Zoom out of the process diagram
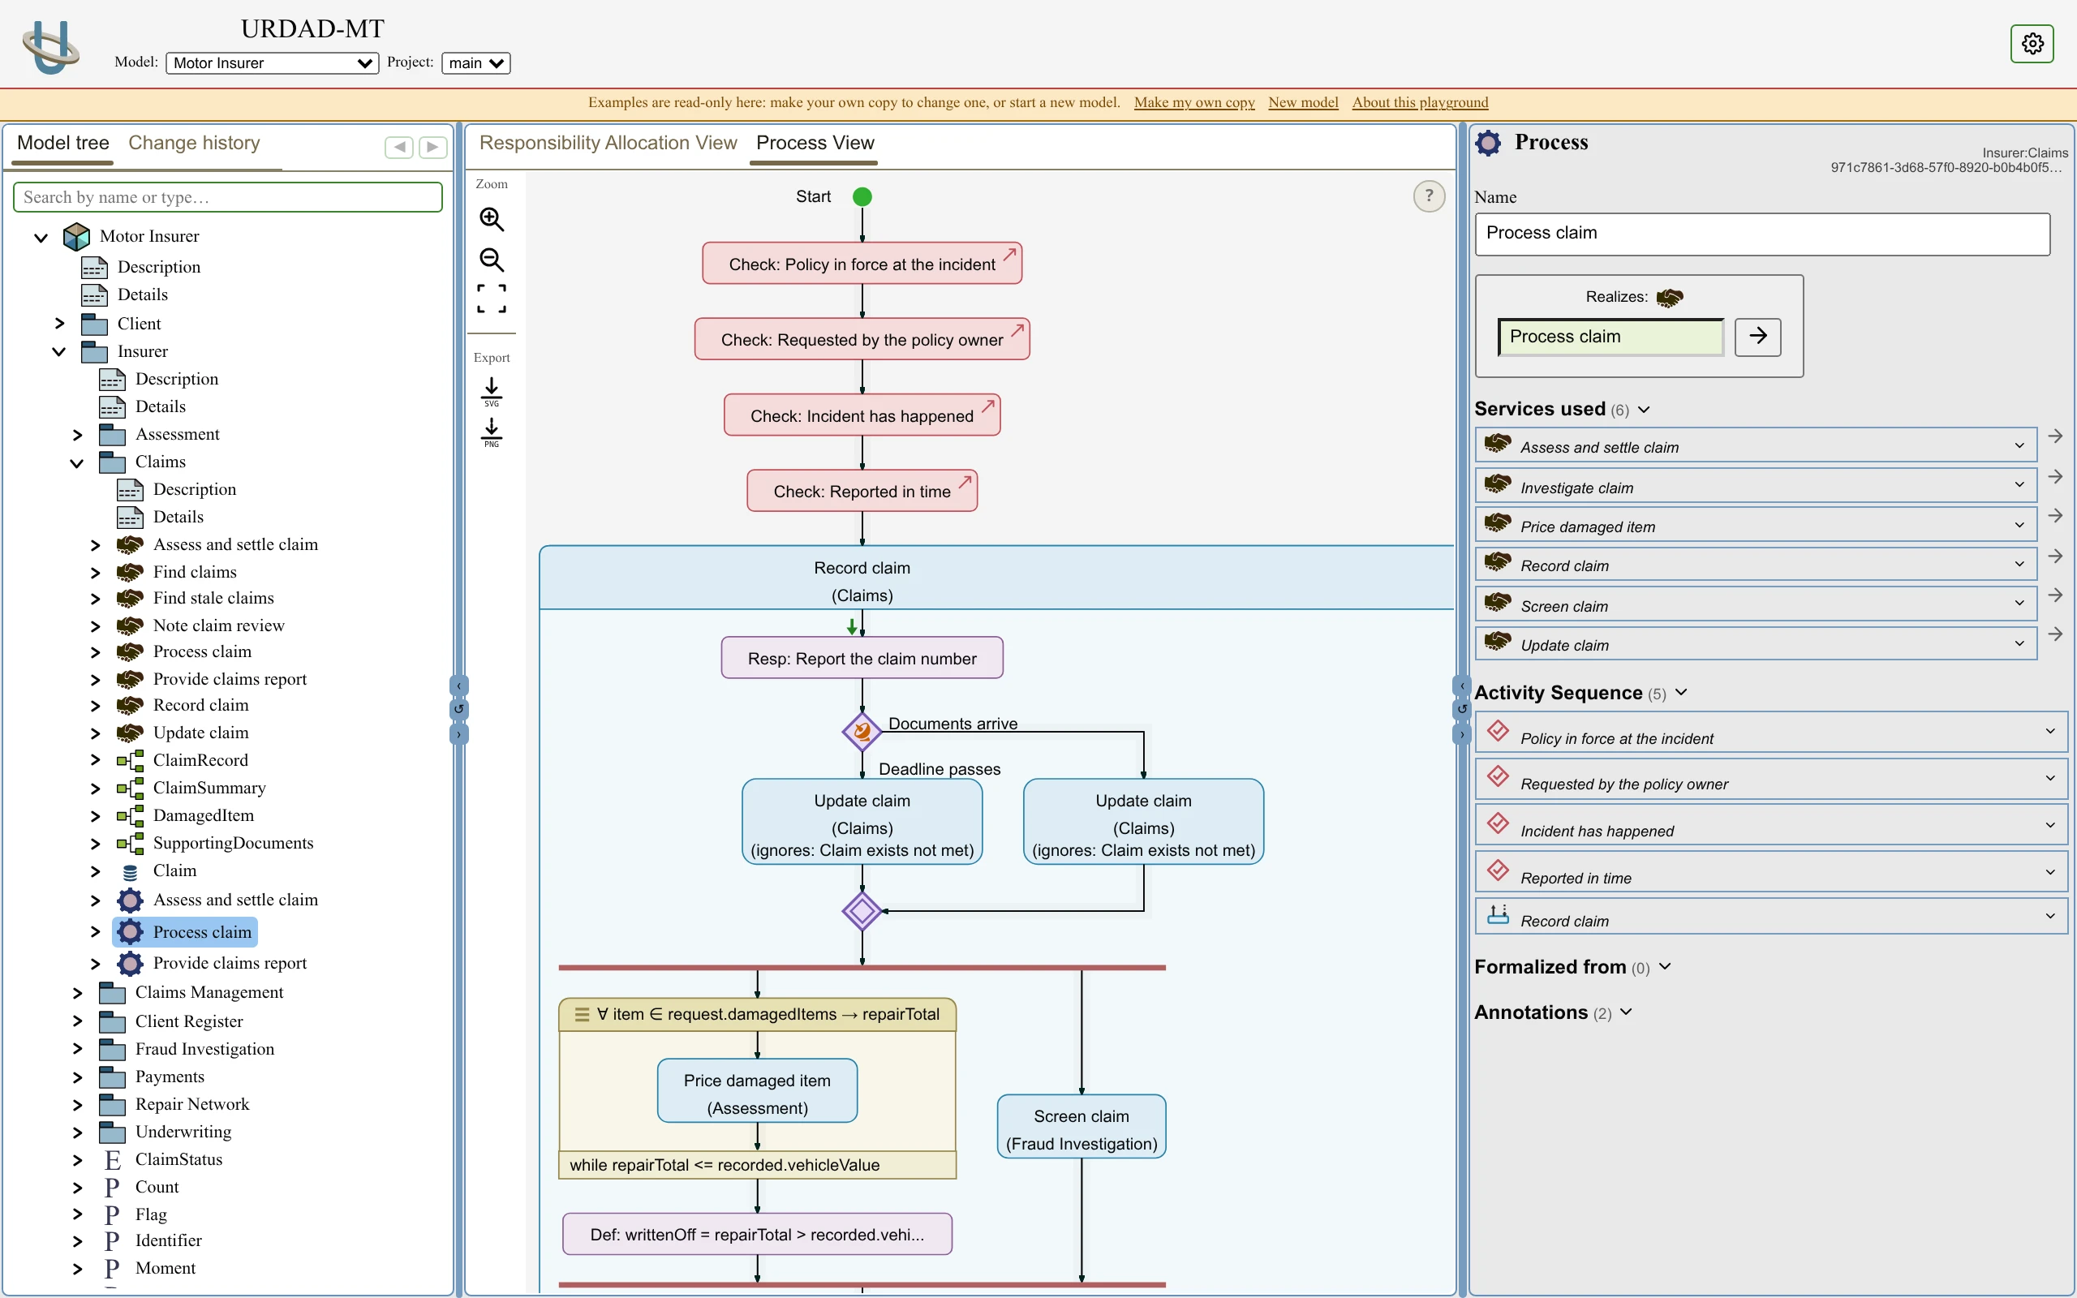This screenshot has height=1298, width=2077. (492, 260)
